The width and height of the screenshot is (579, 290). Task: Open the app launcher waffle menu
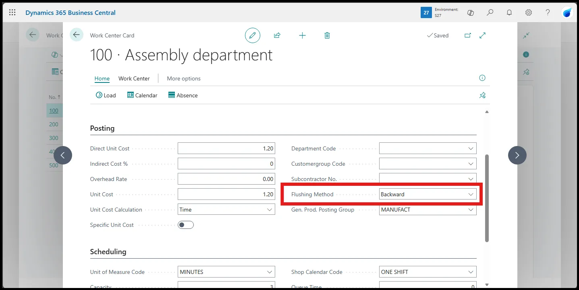point(12,12)
